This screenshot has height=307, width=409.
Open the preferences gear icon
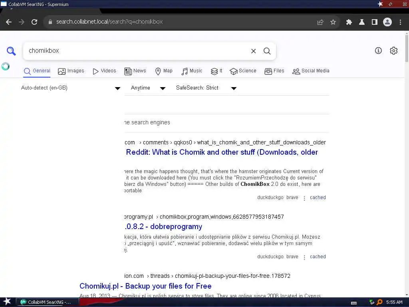[x=393, y=51]
